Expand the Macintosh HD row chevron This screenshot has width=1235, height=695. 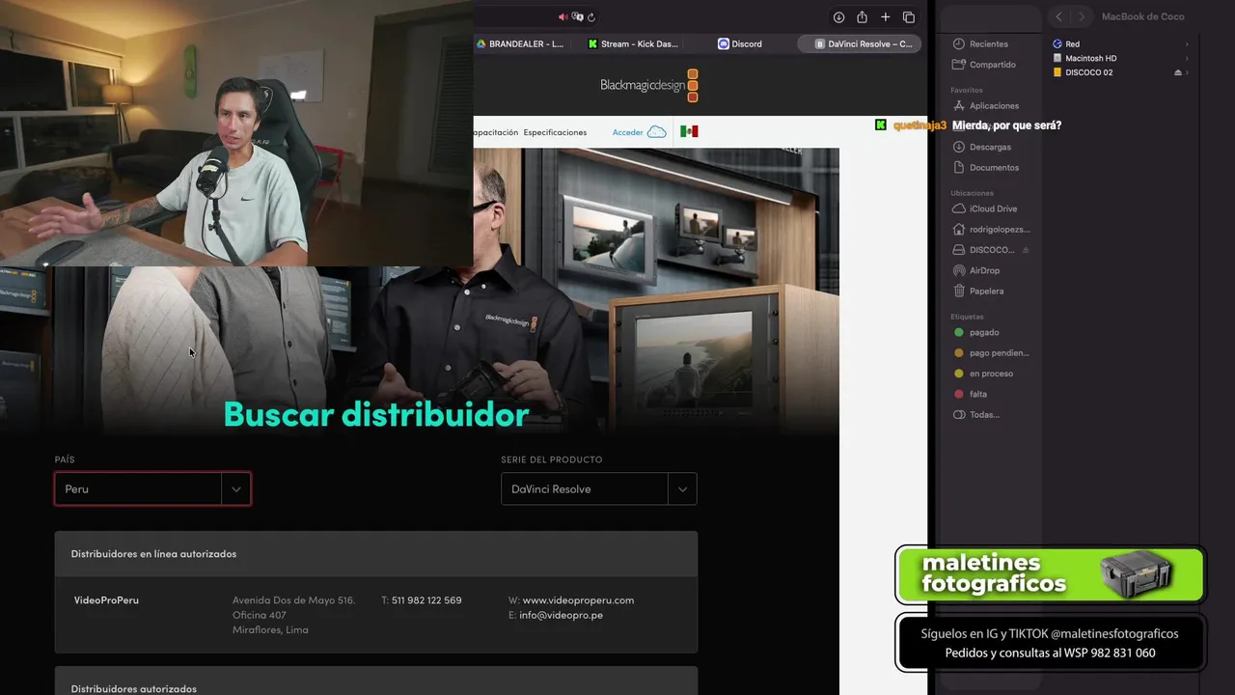(x=1187, y=58)
